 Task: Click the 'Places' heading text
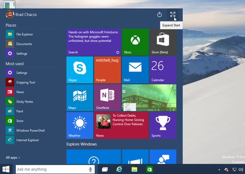coord(11,25)
